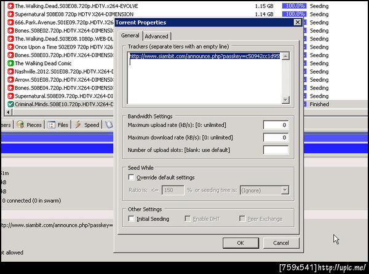
Task: Click the Pieces tab icon
Action: (x=20, y=125)
